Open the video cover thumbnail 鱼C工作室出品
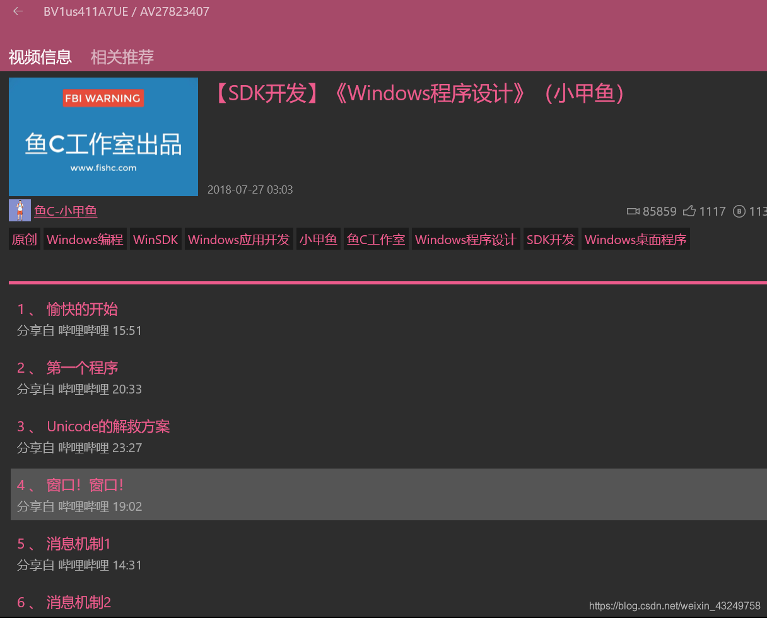 (103, 137)
